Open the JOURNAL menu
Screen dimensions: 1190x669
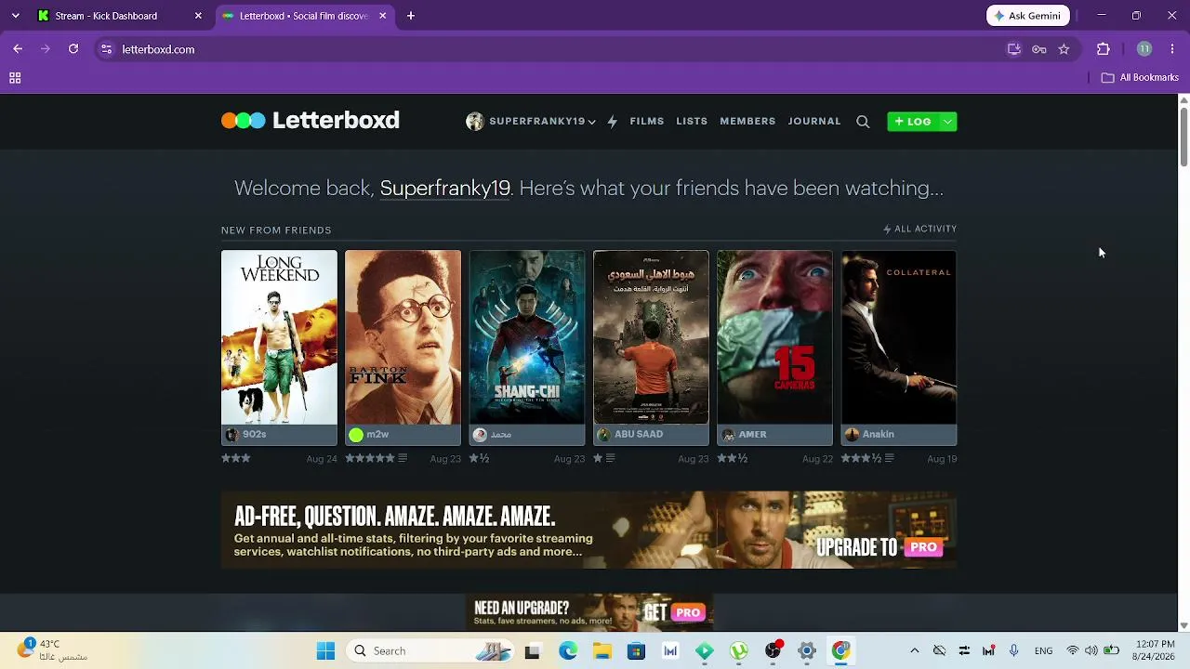pyautogui.click(x=814, y=122)
